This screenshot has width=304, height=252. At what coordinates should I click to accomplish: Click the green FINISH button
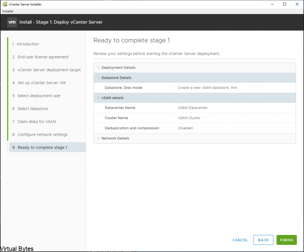click(286, 240)
